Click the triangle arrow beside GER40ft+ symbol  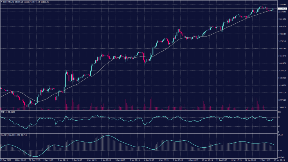point(2,2)
